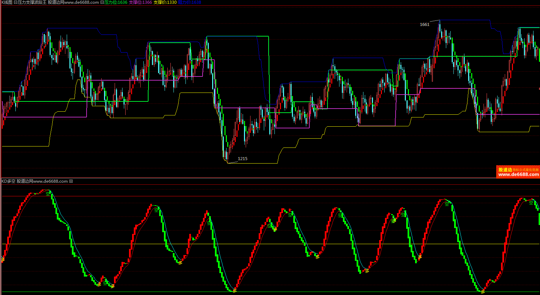Select the magenta 支撑位:1366 readout
Image resolution: width=540 pixels, height=295 pixels.
[x=140, y=2]
